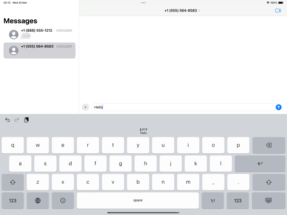Tap the Messages heading
Viewport: 287px width, 215px height.
pyautogui.click(x=20, y=21)
